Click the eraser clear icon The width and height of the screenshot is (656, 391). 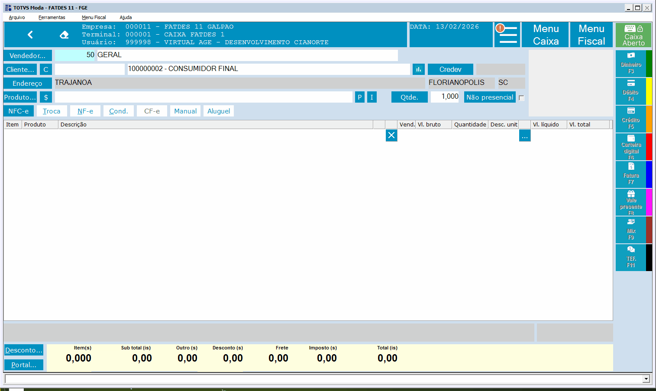64,35
